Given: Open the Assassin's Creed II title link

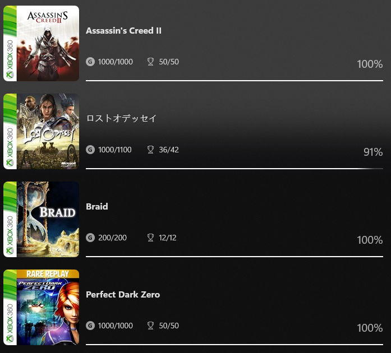Looking at the screenshot, I should click(123, 31).
